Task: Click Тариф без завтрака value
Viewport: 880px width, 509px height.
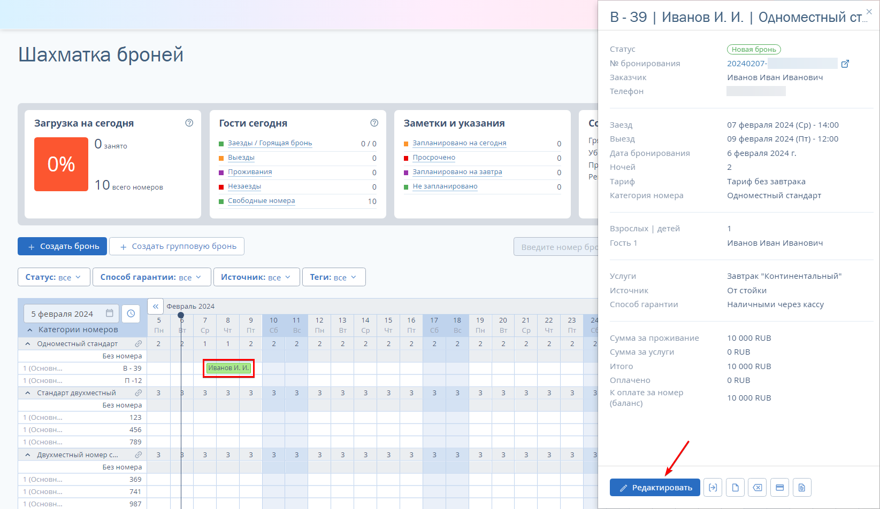Action: pyautogui.click(x=766, y=182)
